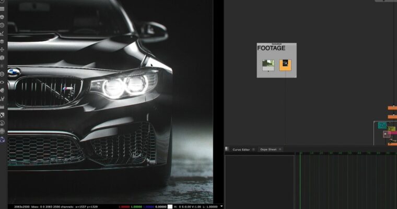Click the globe-like icon above the purple snowflake

coord(2,131)
